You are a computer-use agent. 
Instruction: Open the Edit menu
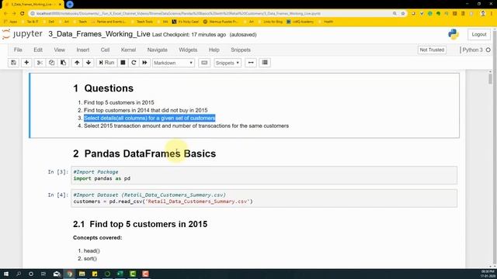pos(38,50)
